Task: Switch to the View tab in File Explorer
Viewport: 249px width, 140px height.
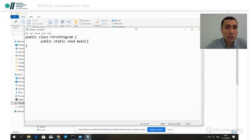Action: click(x=39, y=17)
